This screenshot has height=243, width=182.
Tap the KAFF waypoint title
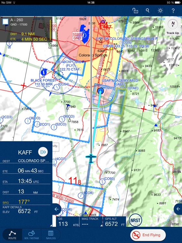tap(25, 152)
